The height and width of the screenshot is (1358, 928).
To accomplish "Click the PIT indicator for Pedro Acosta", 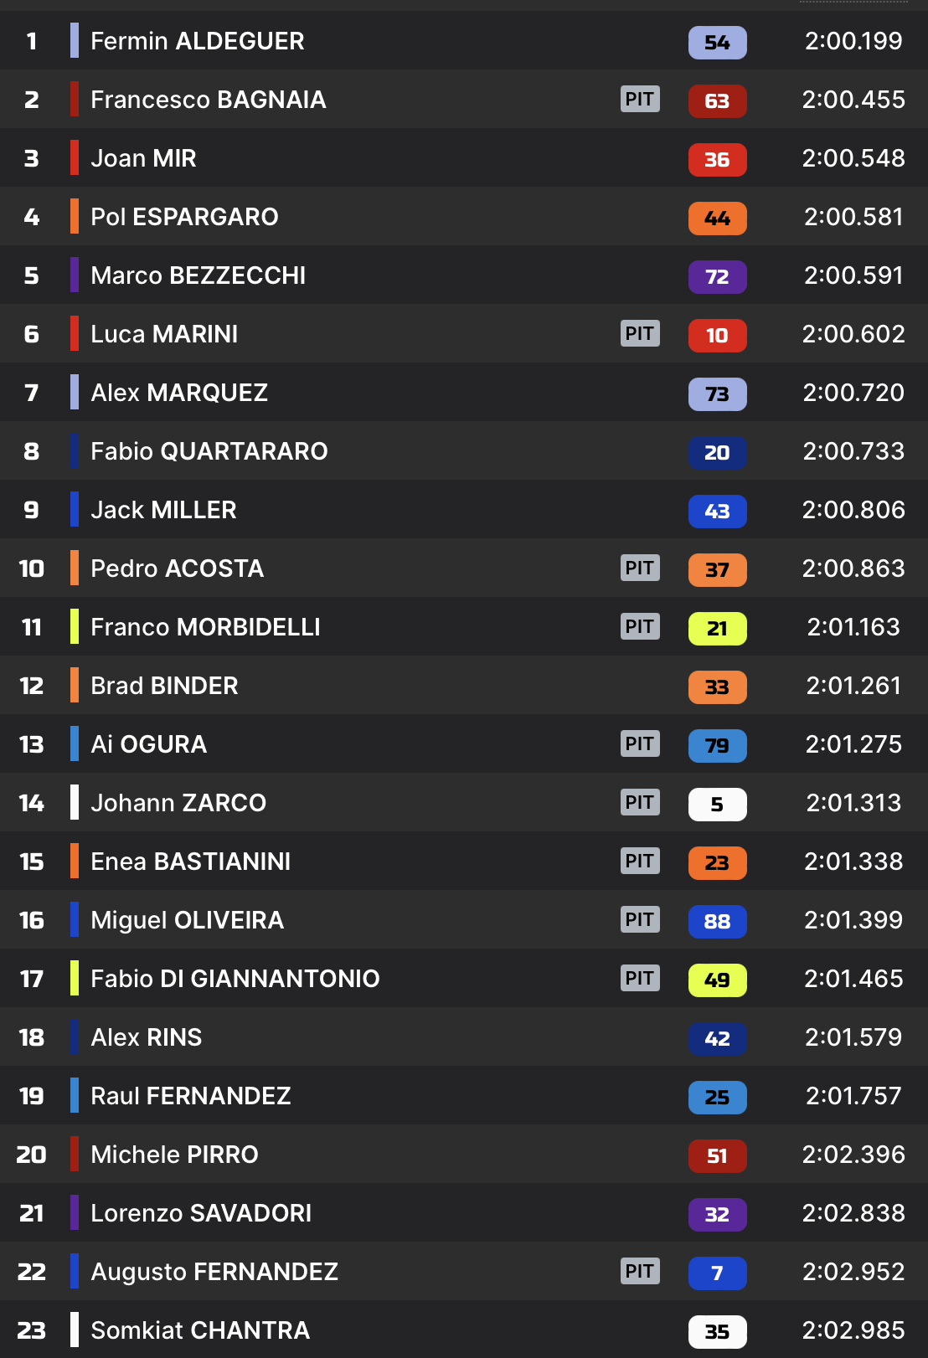I will pyautogui.click(x=640, y=568).
